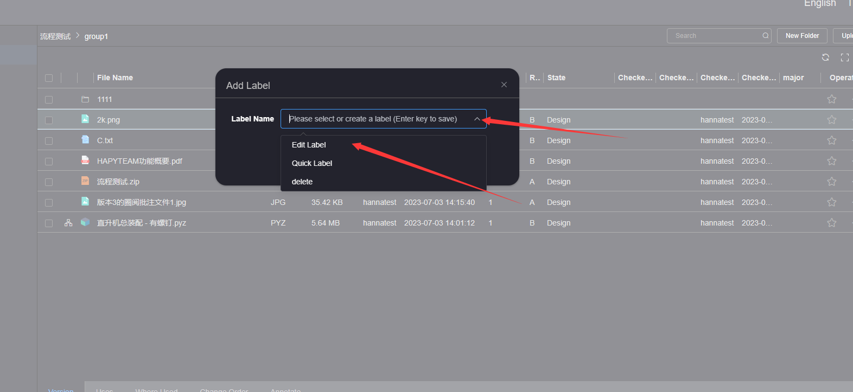853x392 pixels.
Task: Star the C.txt row as favorite
Action: point(832,140)
